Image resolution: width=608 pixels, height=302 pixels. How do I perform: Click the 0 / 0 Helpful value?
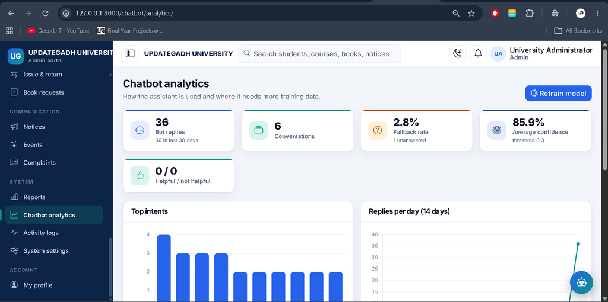166,171
